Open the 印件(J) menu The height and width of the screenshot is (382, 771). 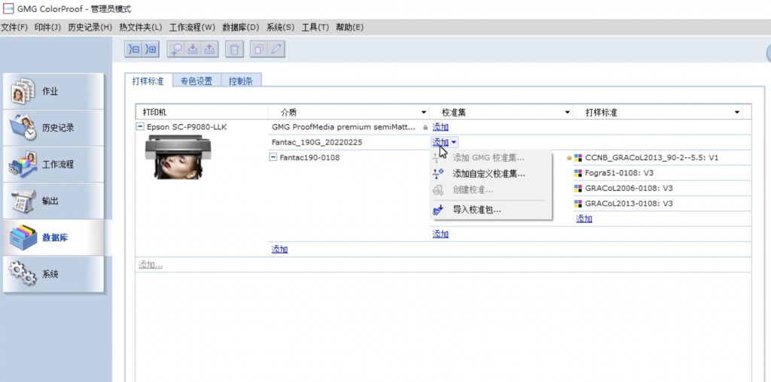47,28
